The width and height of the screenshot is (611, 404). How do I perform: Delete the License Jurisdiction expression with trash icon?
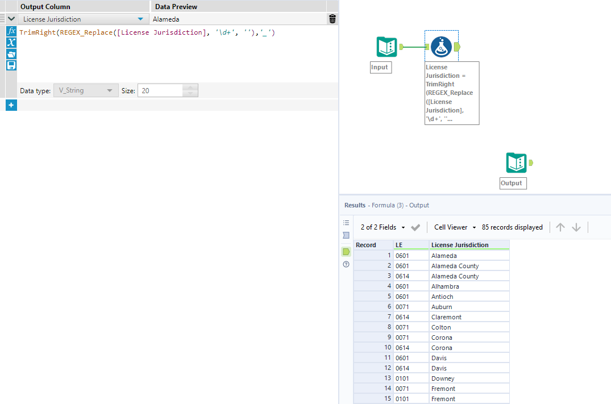point(332,19)
